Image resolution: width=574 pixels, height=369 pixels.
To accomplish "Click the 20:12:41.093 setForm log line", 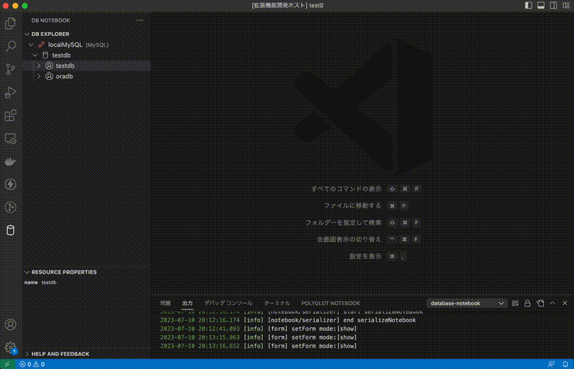I will click(258, 329).
